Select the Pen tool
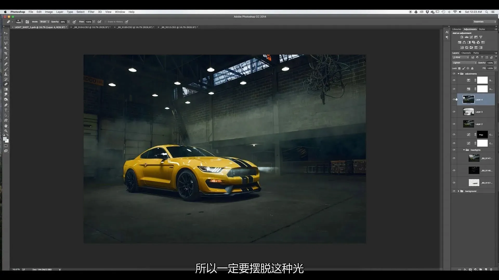 [6, 105]
